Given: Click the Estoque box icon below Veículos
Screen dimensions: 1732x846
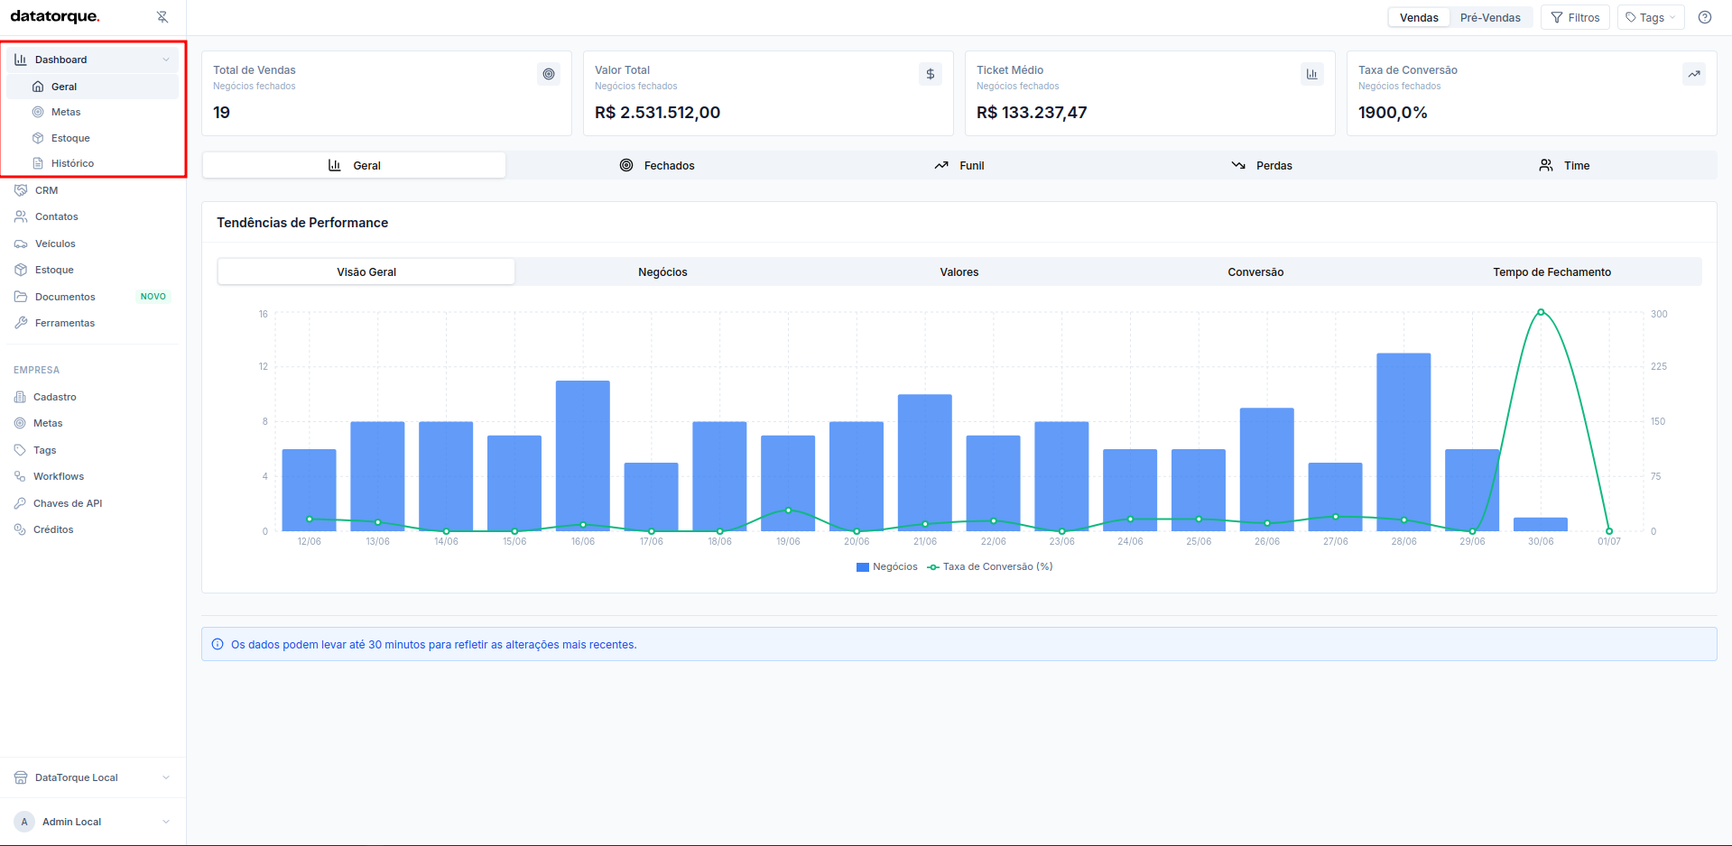Looking at the screenshot, I should (21, 270).
